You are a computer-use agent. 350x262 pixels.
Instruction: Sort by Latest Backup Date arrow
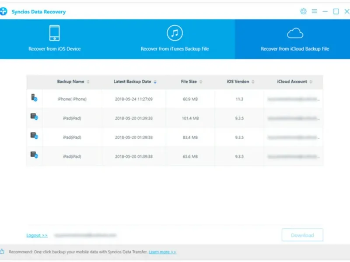click(155, 82)
